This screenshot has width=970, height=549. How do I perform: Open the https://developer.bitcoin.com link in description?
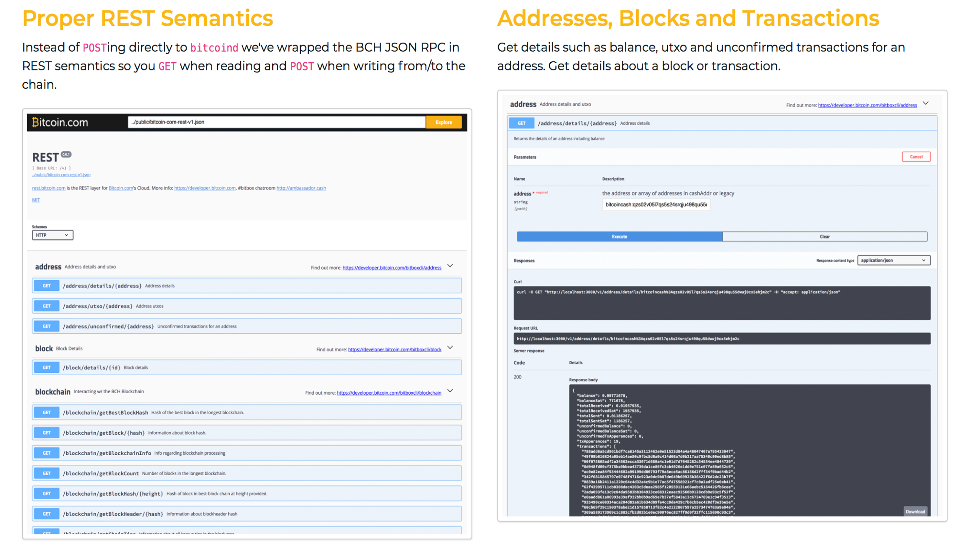click(205, 188)
